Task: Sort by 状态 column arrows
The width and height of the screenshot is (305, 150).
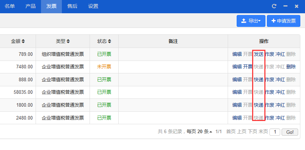Action: 109,41
